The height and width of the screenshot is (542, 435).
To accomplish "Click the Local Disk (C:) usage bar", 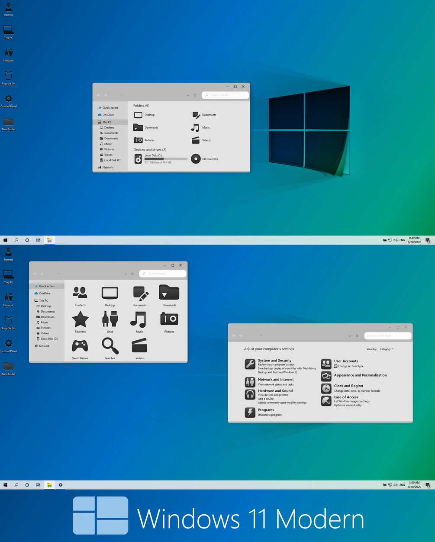I will point(166,159).
